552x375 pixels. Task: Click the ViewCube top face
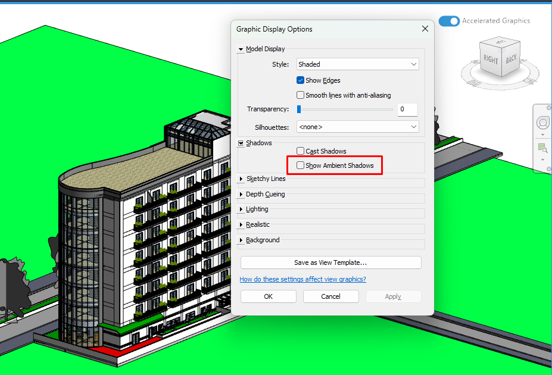click(500, 42)
